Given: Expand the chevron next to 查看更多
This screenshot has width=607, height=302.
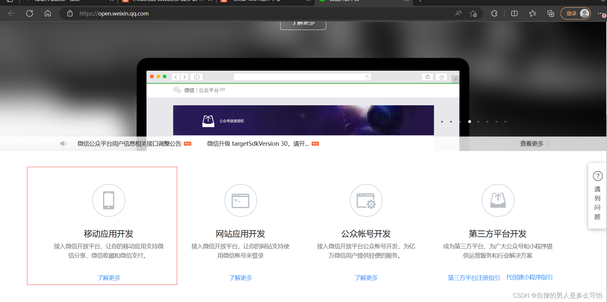Looking at the screenshot, I should [x=548, y=144].
